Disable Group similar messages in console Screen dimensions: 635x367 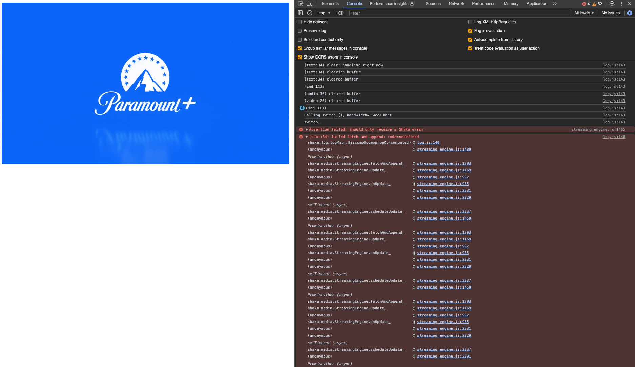coord(300,48)
